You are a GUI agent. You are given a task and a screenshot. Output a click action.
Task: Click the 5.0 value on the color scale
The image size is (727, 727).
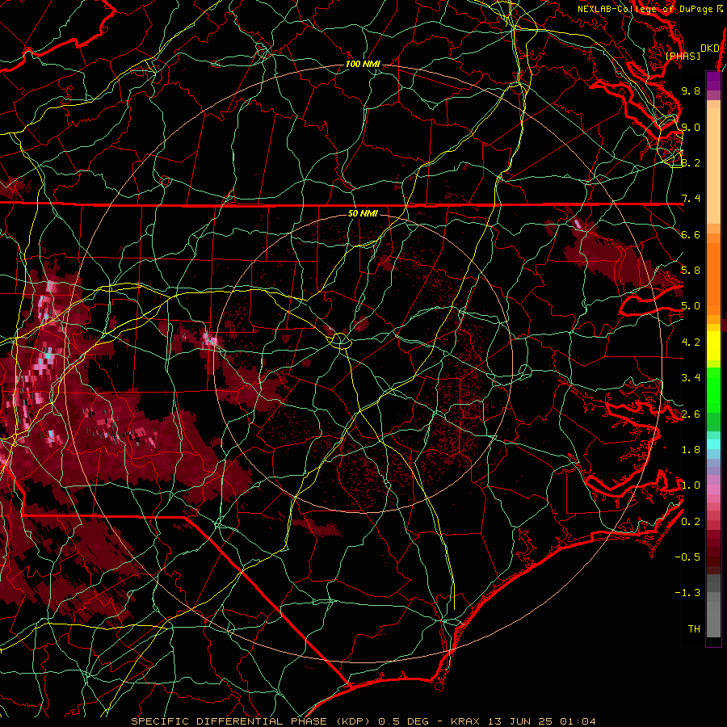(691, 306)
